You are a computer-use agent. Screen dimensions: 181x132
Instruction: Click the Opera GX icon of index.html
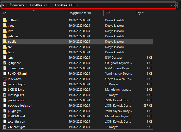coord(5,79)
